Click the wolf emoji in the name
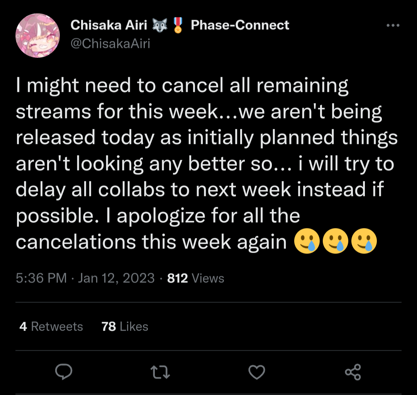 [159, 25]
